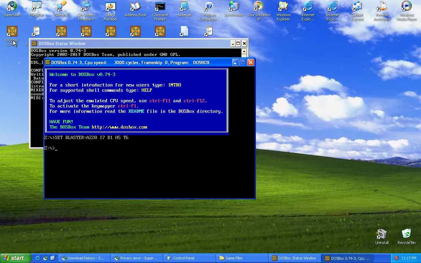The width and height of the screenshot is (421, 263).
Task: Click the yellow INTRO command text
Action: (x=175, y=85)
